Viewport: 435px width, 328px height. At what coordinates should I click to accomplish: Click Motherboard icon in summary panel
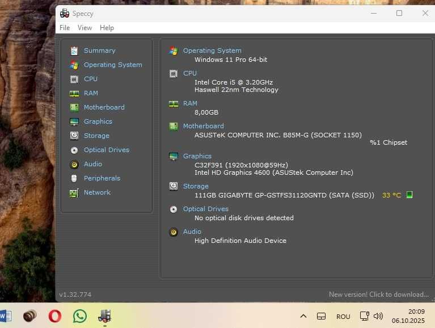tap(174, 127)
